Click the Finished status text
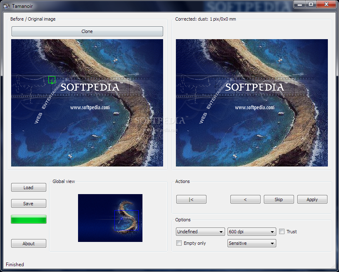 click(15, 265)
